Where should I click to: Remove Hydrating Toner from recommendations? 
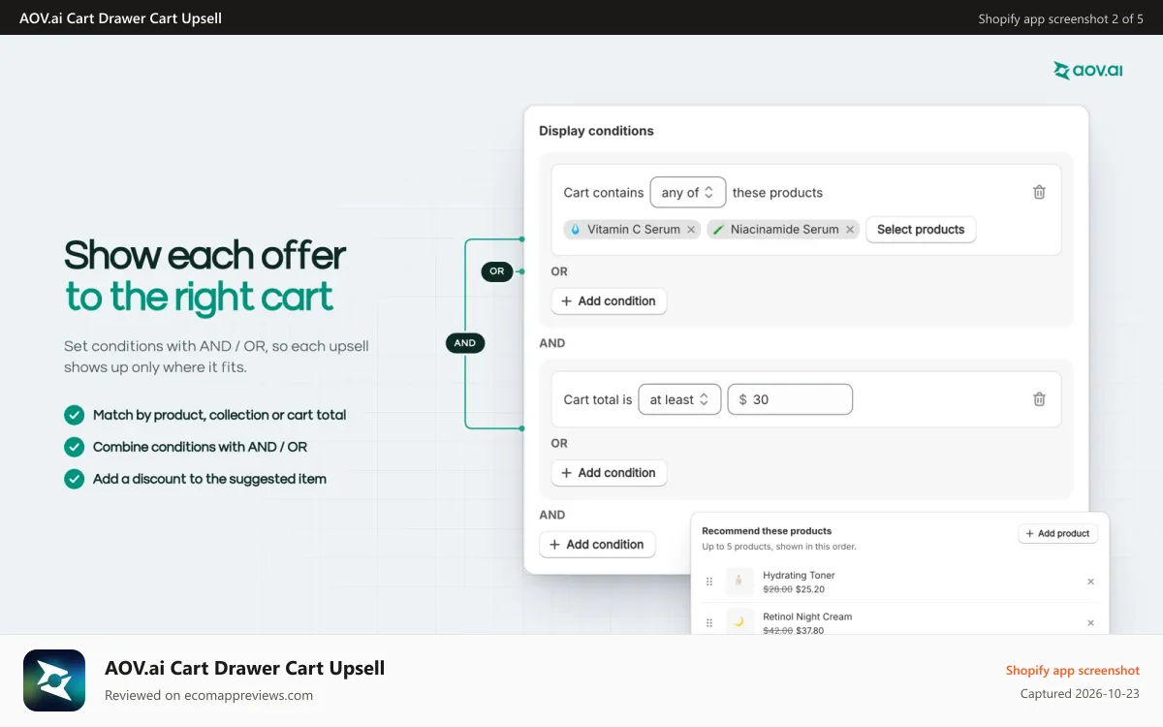click(1090, 582)
